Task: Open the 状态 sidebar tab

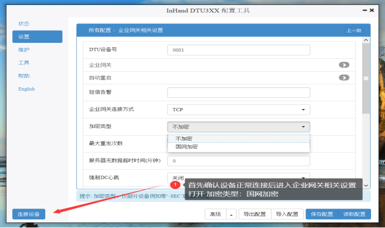Action: (24, 23)
